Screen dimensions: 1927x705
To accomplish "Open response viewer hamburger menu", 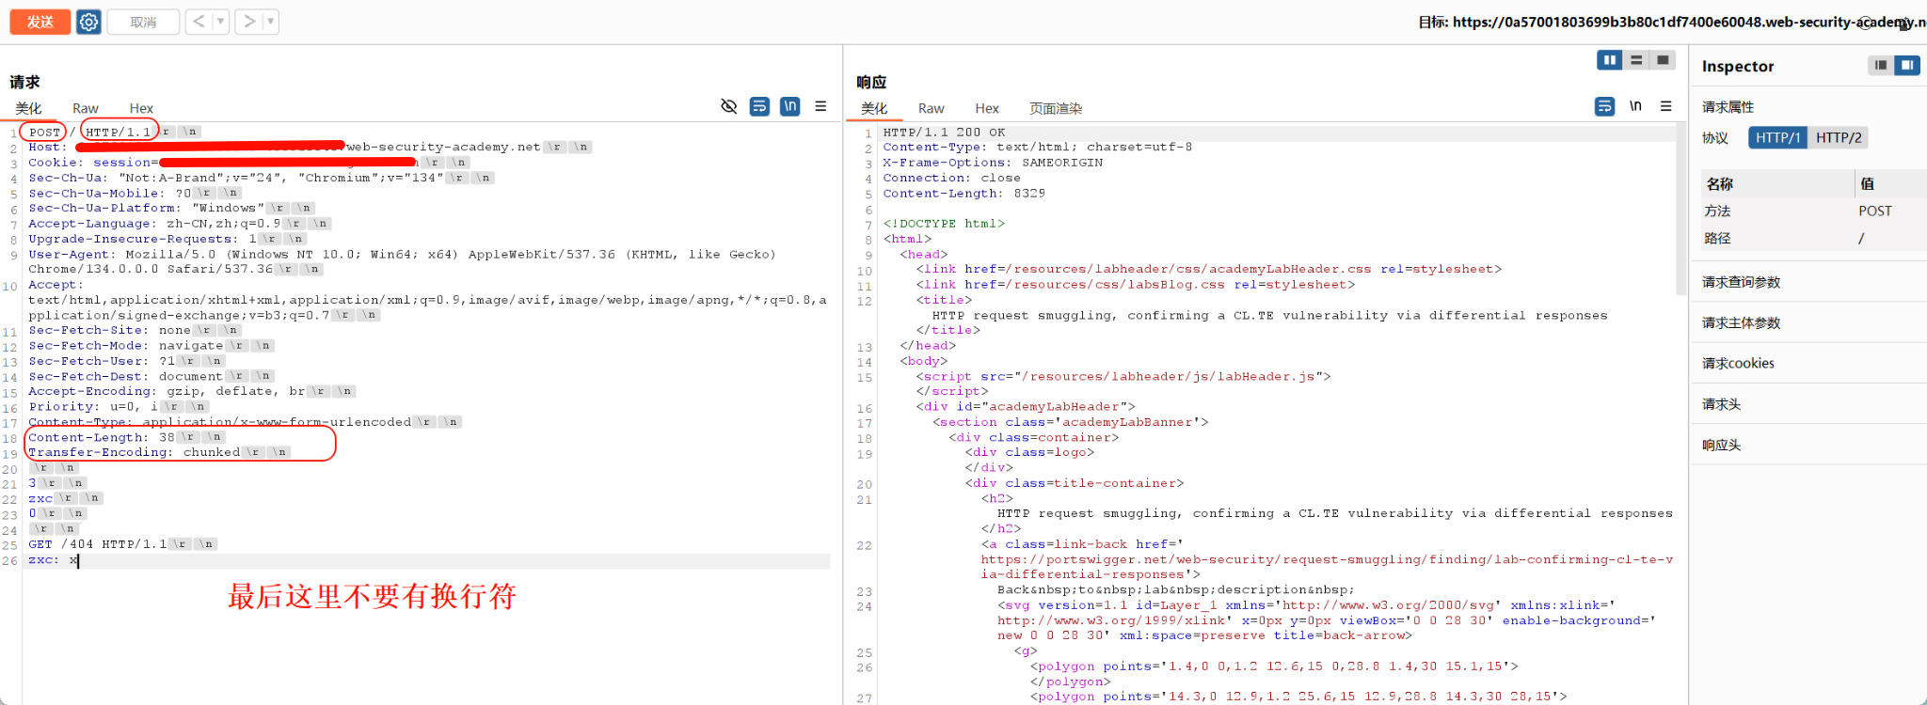I will tap(1666, 106).
